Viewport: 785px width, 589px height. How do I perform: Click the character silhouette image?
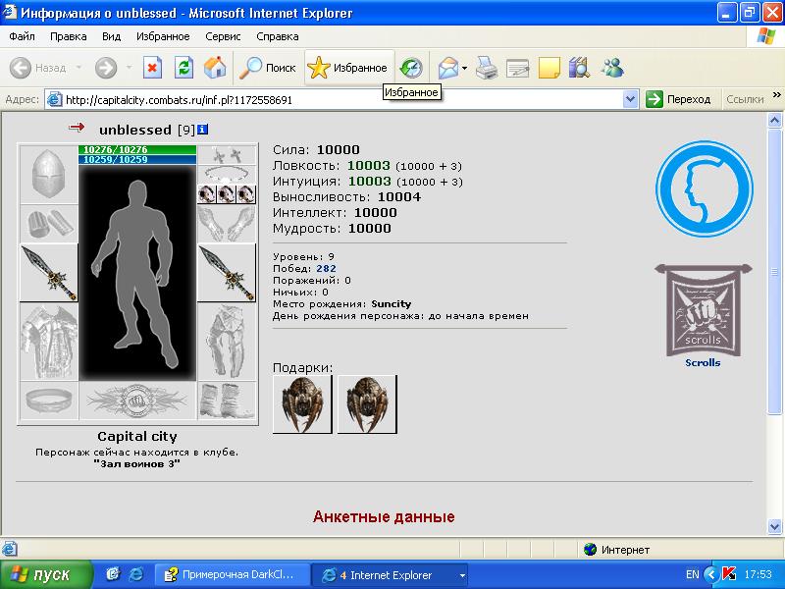pos(137,273)
